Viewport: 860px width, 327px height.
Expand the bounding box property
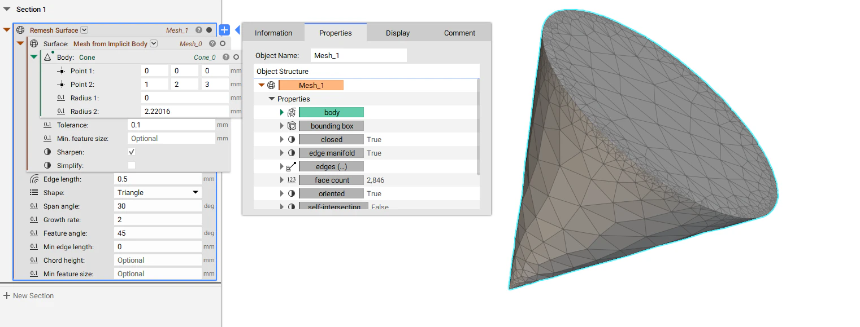click(x=282, y=126)
